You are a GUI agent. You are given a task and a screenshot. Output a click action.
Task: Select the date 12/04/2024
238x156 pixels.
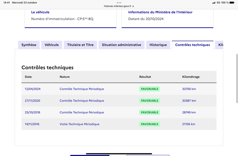point(33,89)
